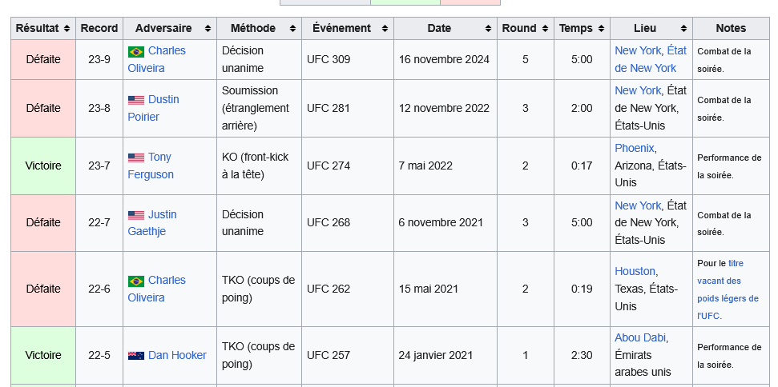Follow the Phoenix location link
The width and height of the screenshot is (778, 387).
tap(635, 148)
